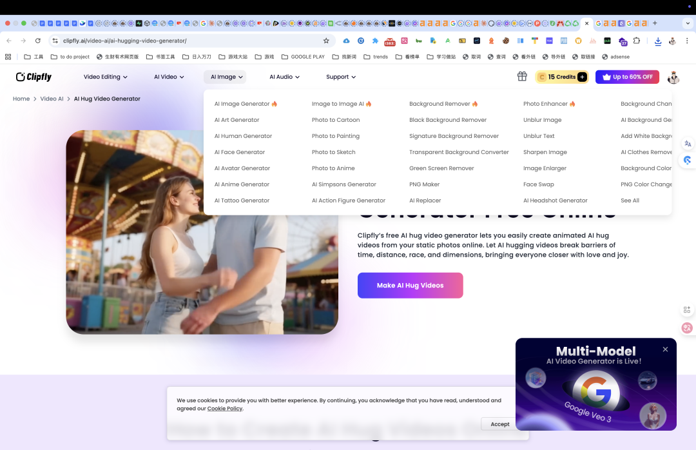Select Image Enlarger
The width and height of the screenshot is (696, 450).
coord(545,168)
